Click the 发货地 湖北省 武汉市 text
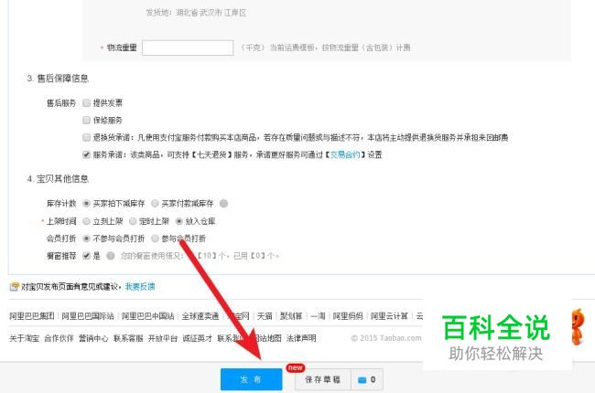The width and height of the screenshot is (595, 393). pyautogui.click(x=196, y=13)
